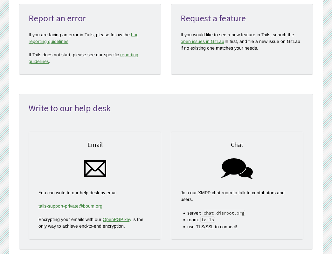Screen dimensions: 332x254
Task: Open the bug reporting guidelines link
Action: (x=83, y=38)
